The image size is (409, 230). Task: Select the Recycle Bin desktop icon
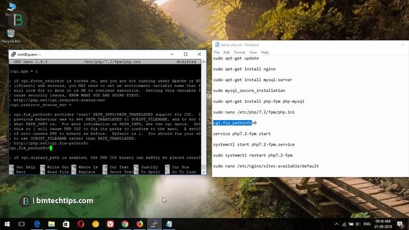[11, 36]
